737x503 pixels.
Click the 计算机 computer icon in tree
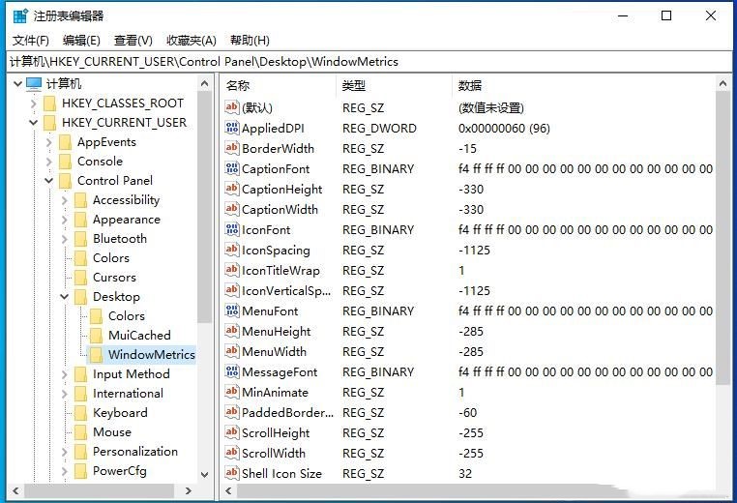(34, 84)
